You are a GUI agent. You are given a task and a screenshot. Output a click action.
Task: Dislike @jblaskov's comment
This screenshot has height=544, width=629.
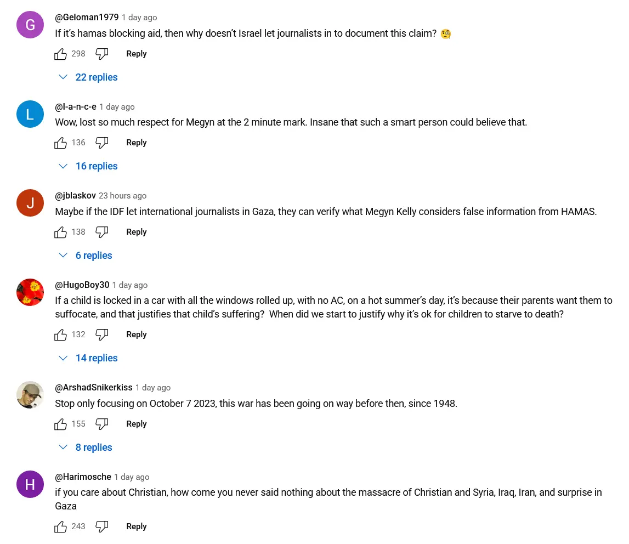click(102, 232)
